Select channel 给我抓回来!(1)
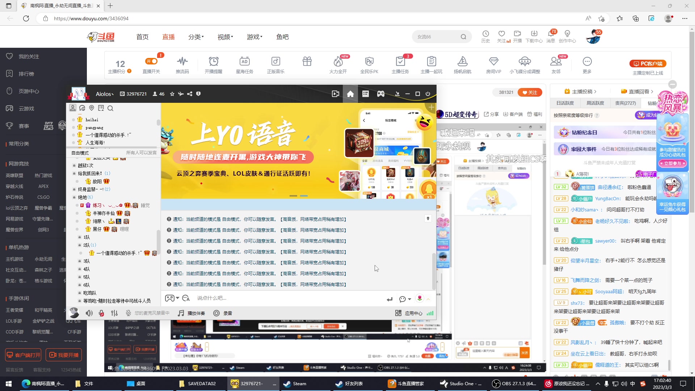The height and width of the screenshot is (391, 695). click(x=94, y=173)
